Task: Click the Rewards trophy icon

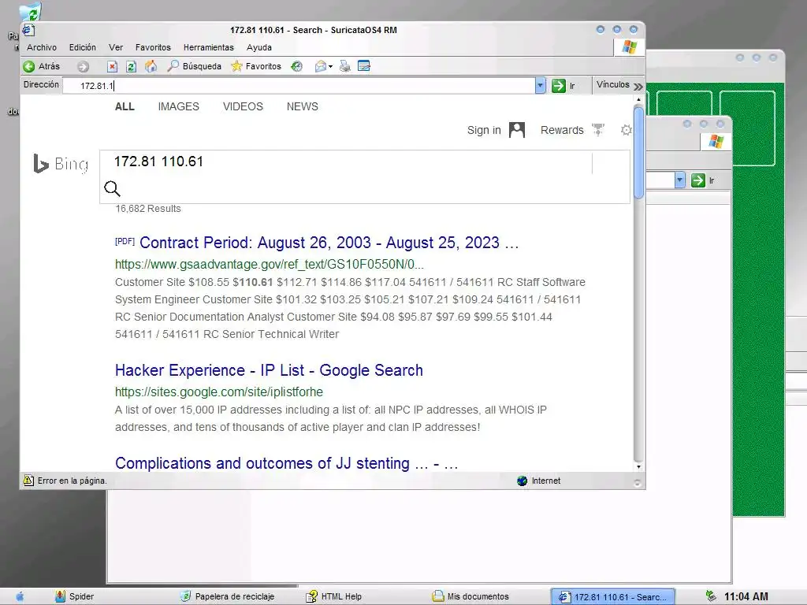Action: [x=598, y=130]
